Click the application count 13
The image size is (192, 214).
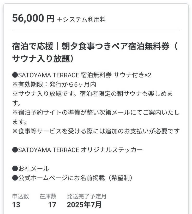(x=16, y=205)
